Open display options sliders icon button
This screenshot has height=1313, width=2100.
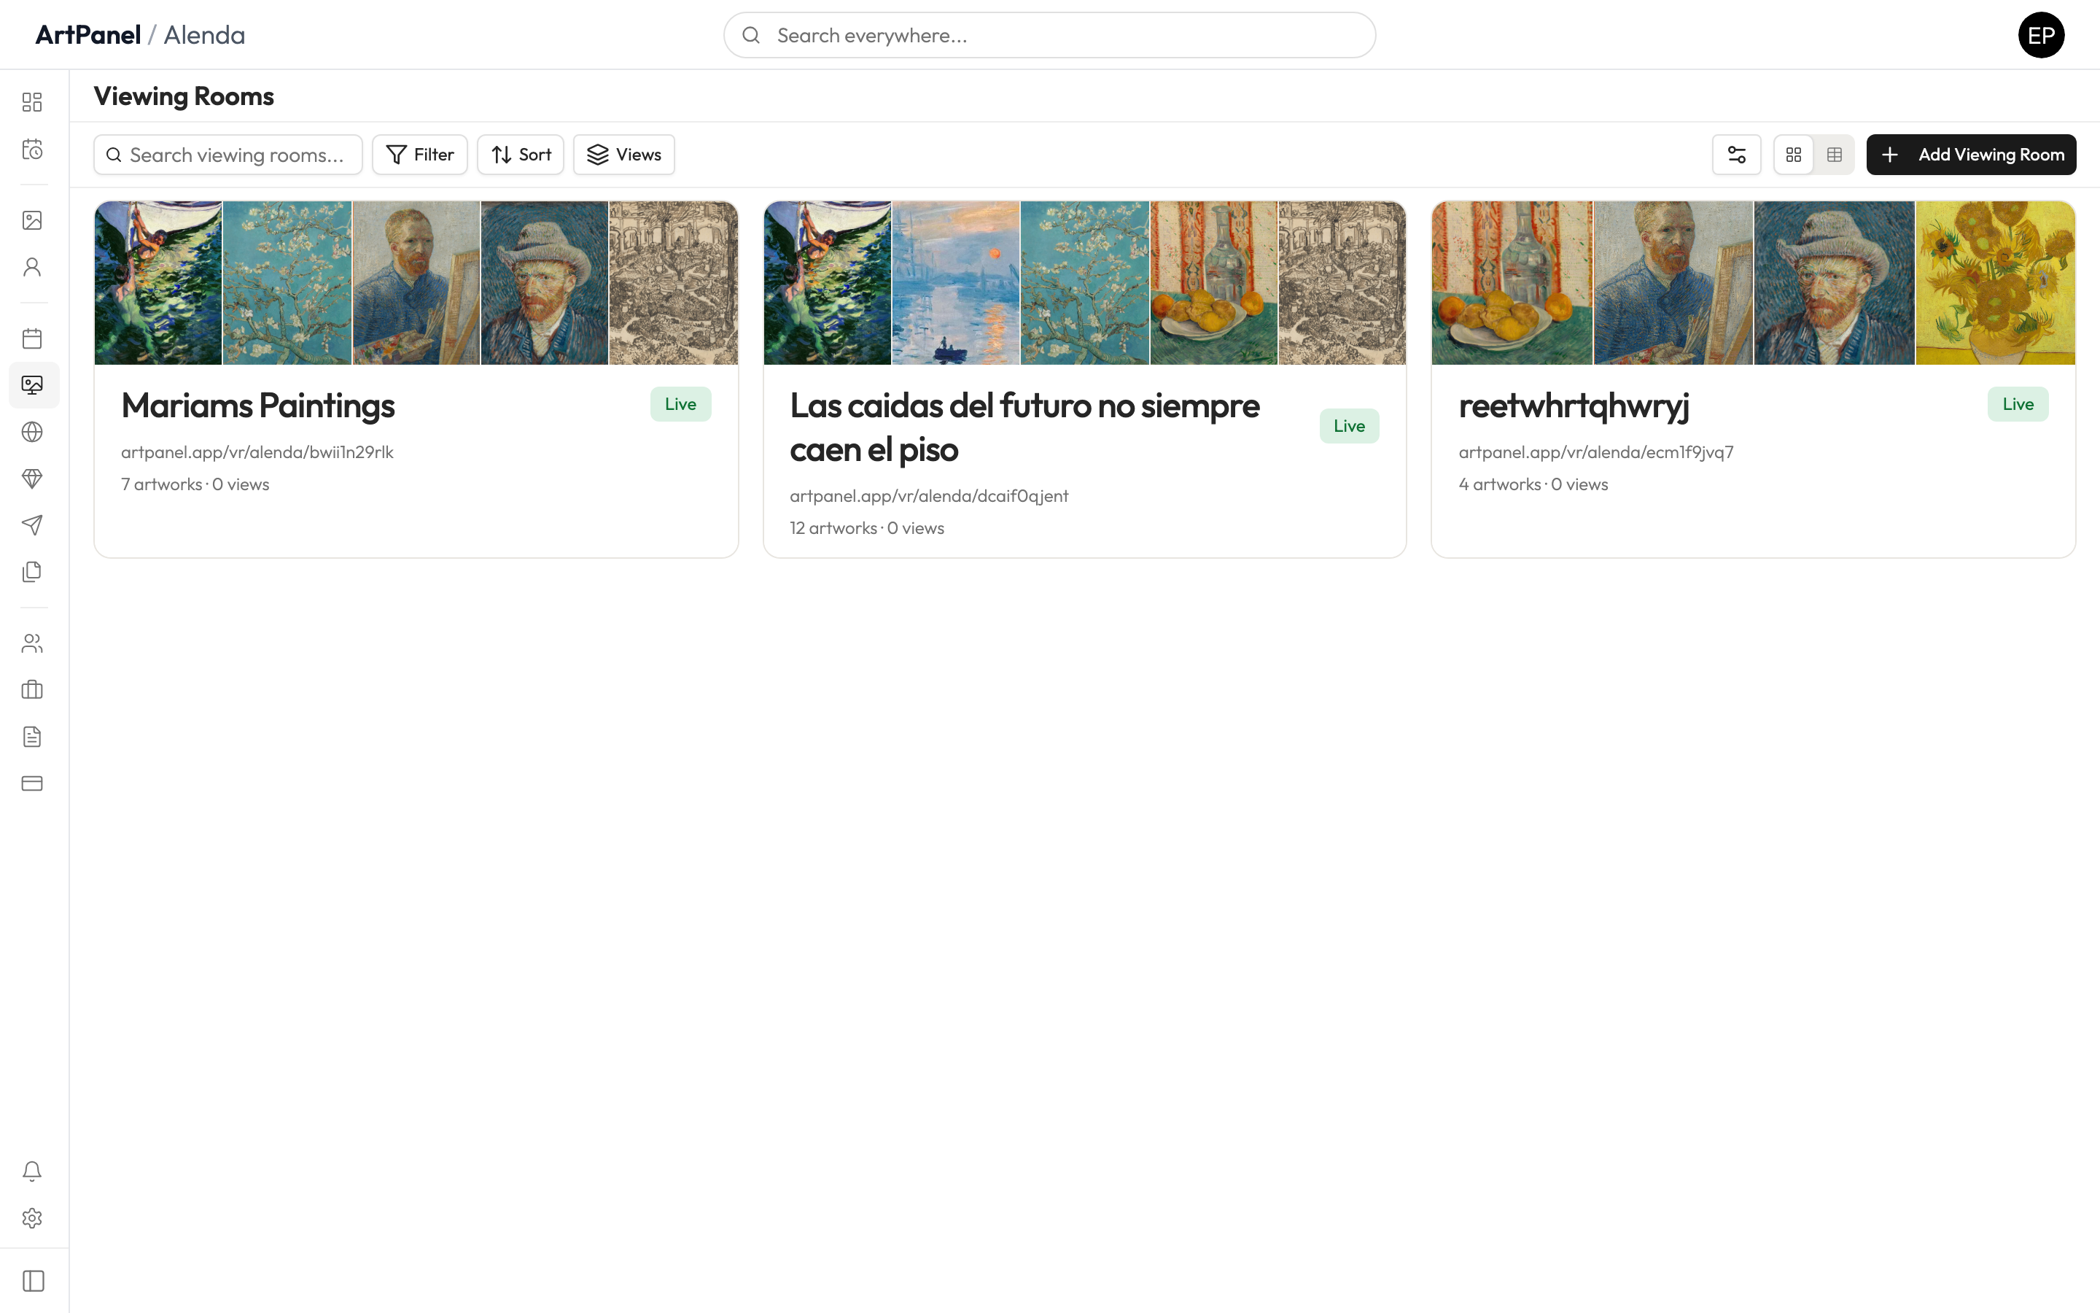click(x=1736, y=155)
